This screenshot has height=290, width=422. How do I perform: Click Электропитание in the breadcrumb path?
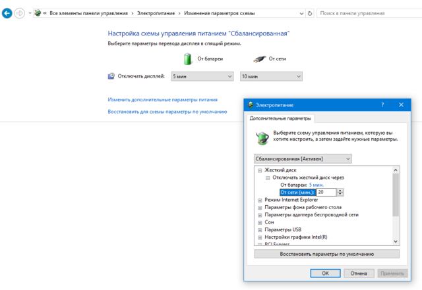(158, 12)
